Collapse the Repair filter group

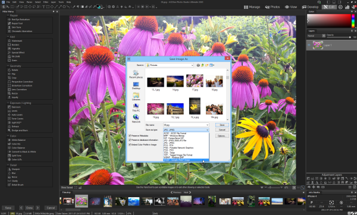pos(8,15)
